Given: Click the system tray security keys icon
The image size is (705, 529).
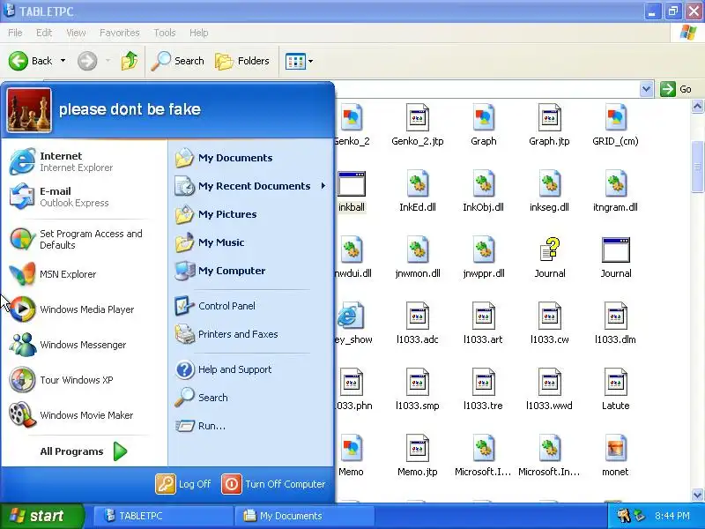Looking at the screenshot, I should [x=624, y=515].
